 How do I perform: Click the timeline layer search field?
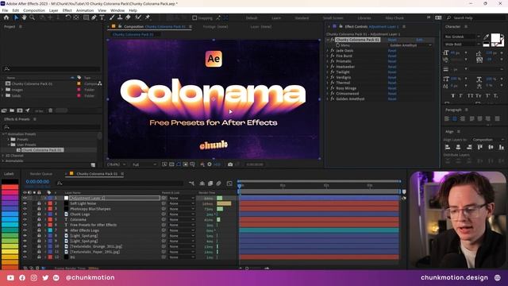[120, 184]
